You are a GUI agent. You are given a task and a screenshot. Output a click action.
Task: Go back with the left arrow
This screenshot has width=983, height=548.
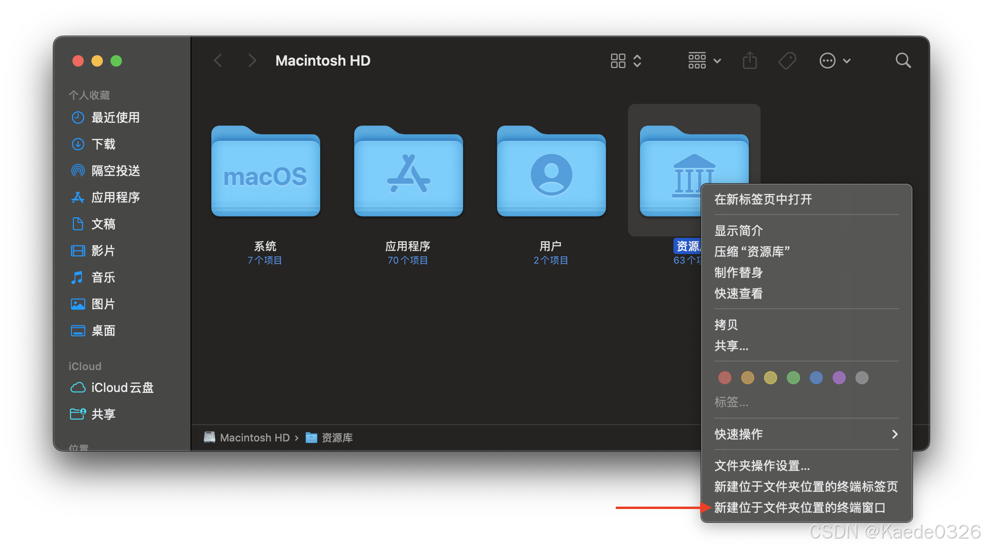[x=219, y=61]
